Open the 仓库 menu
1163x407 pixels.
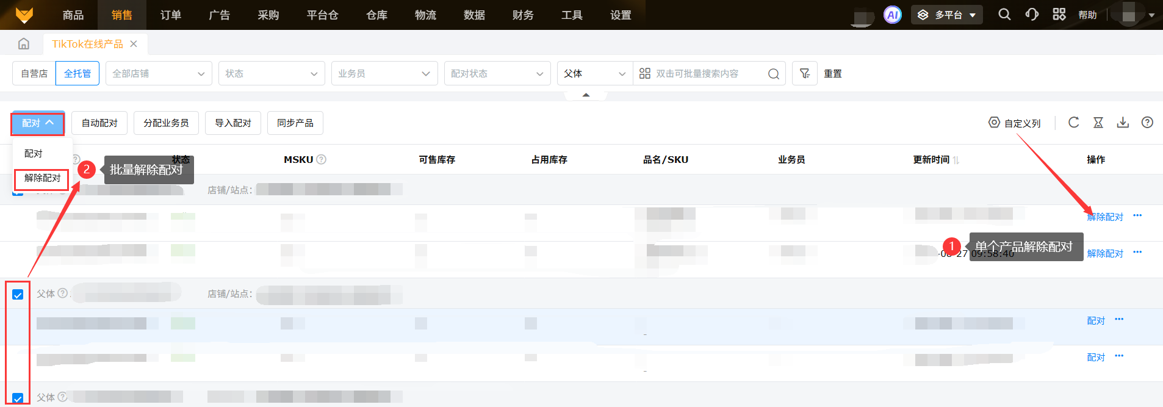377,15
